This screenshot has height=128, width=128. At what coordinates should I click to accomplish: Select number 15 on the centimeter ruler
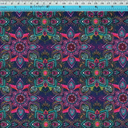(96, 3)
